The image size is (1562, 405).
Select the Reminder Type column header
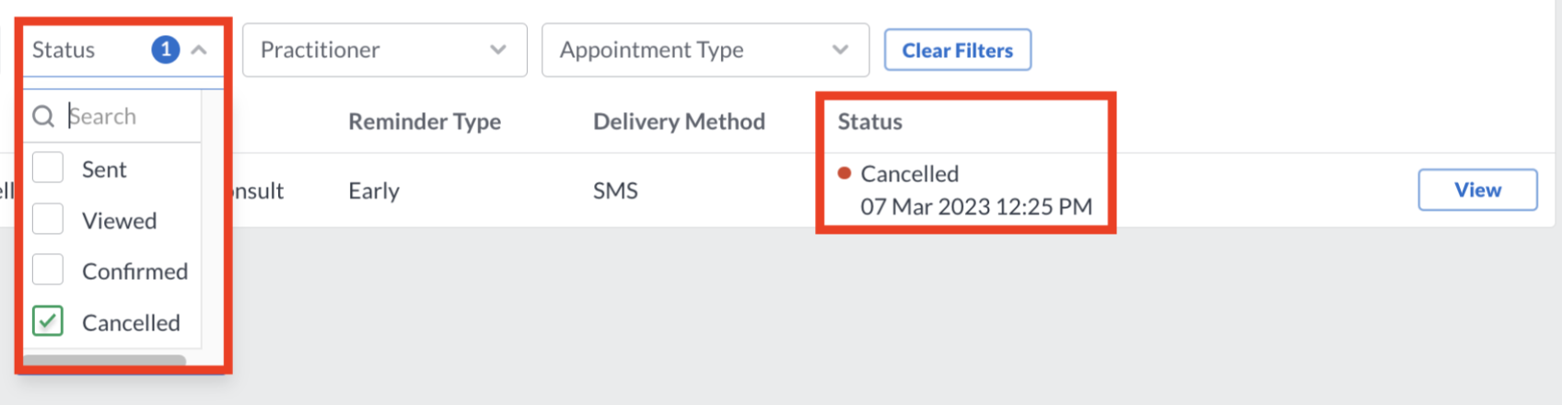(425, 121)
